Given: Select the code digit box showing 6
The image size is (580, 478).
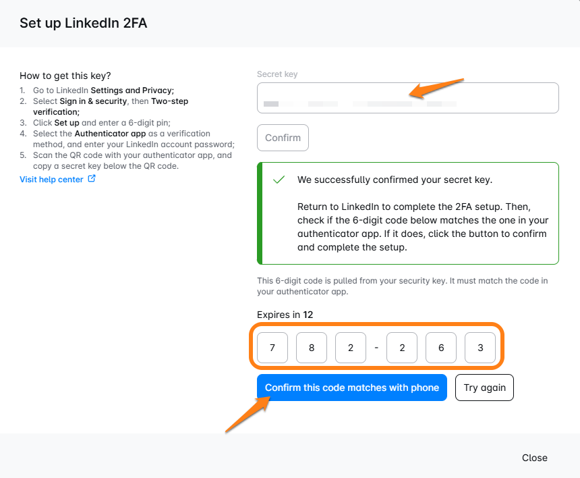Looking at the screenshot, I should [441, 348].
